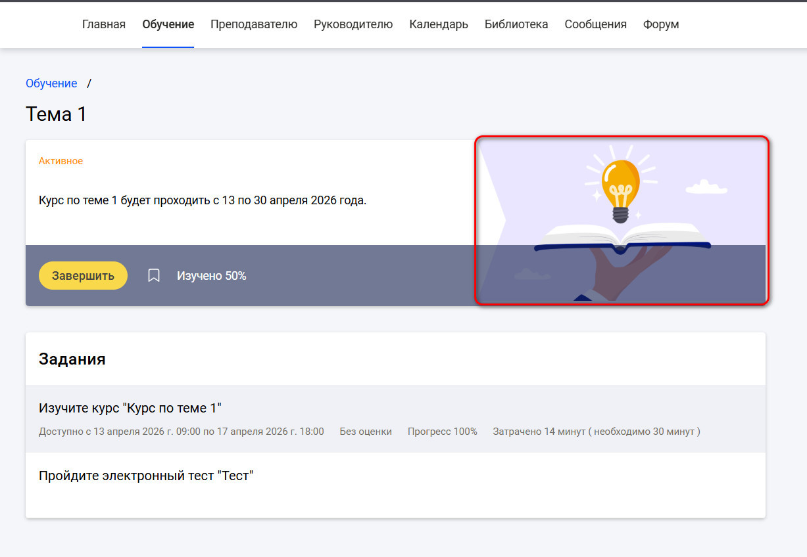Navigate to Библиотека

[516, 24]
